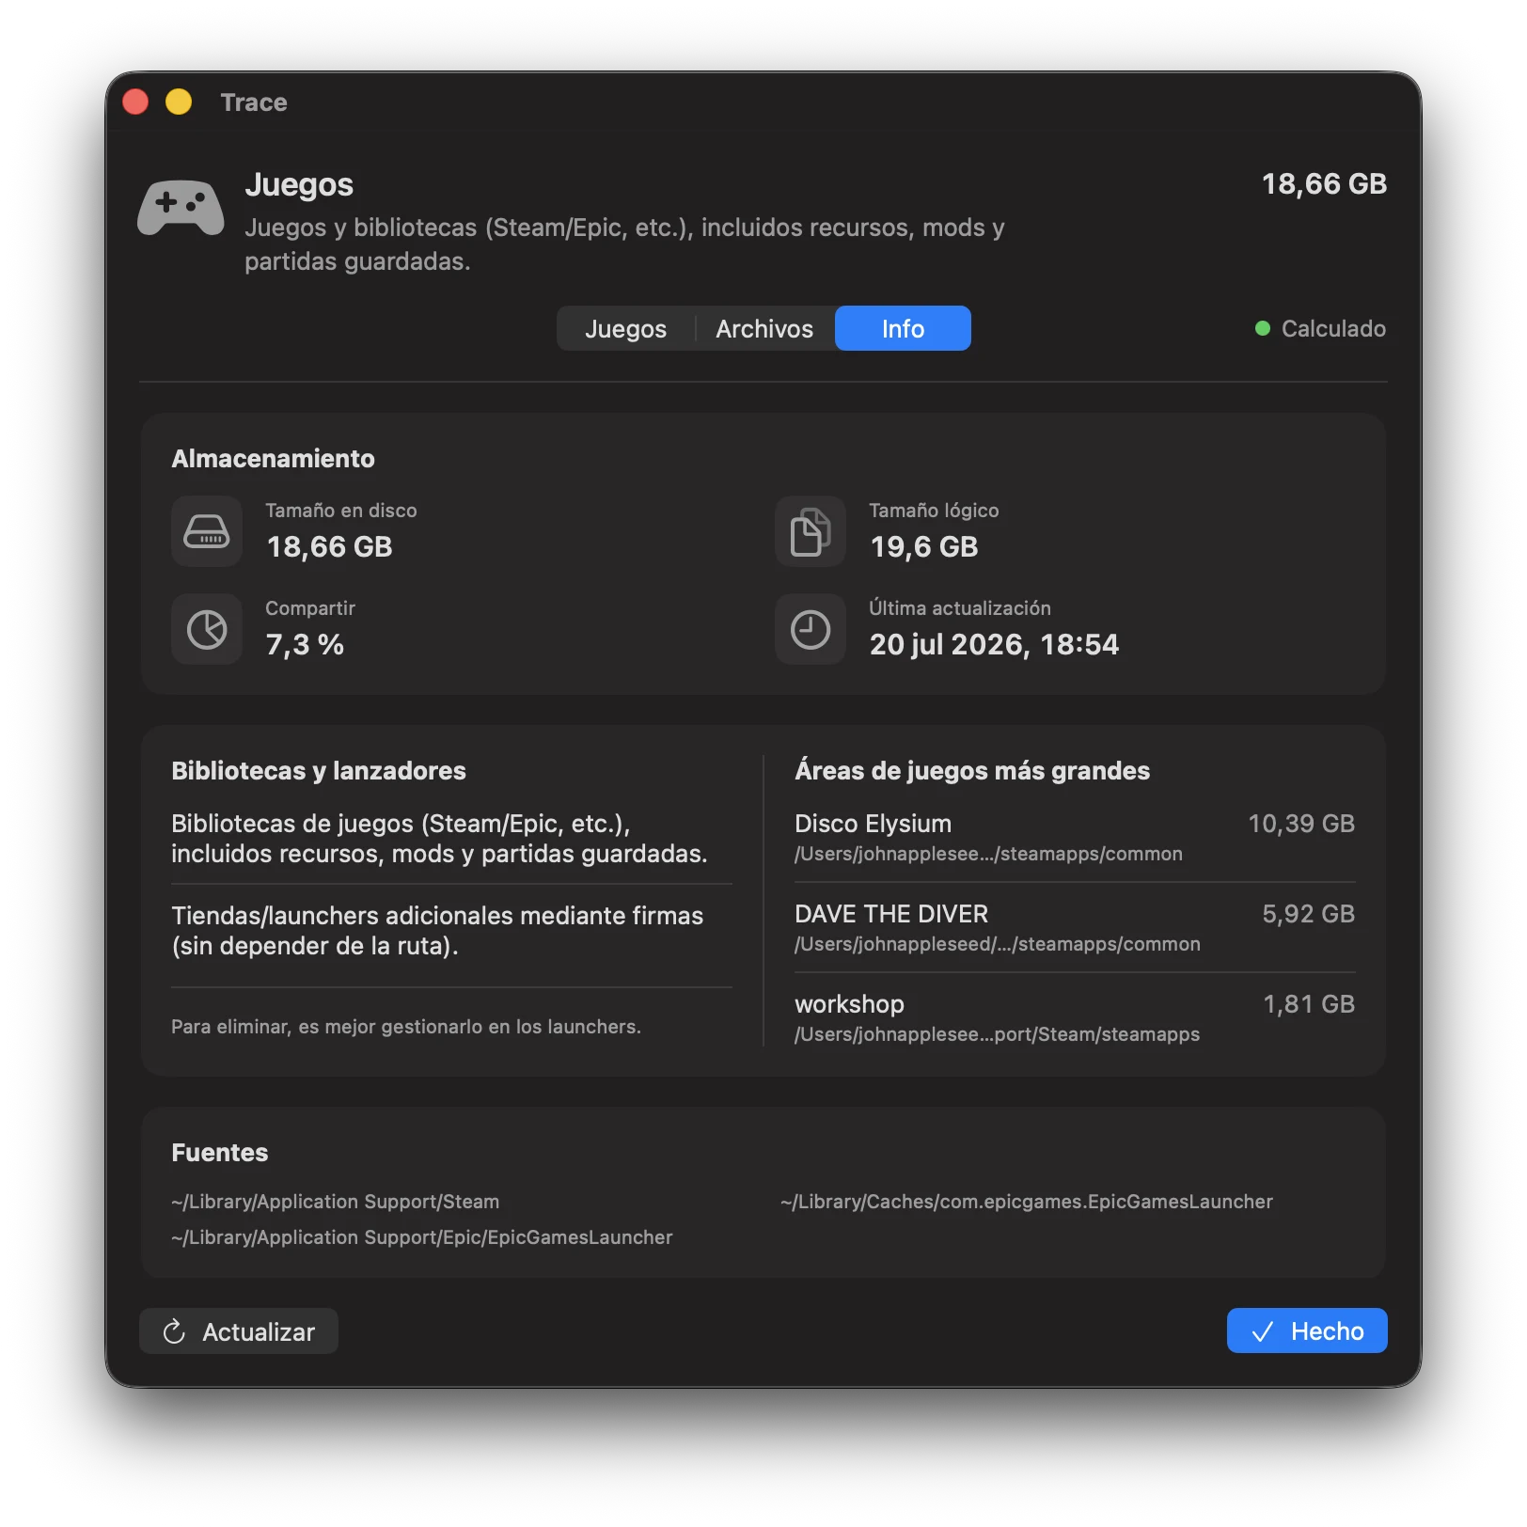Click the Almacenamiento section heading
The width and height of the screenshot is (1527, 1527).
[x=273, y=458]
